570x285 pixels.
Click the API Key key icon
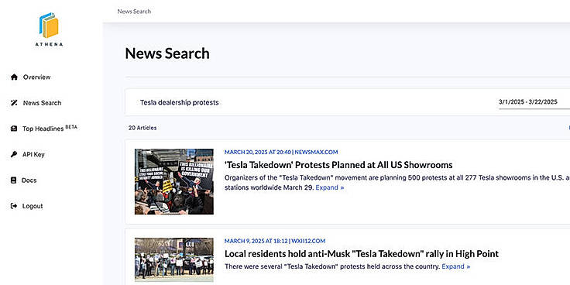click(x=14, y=154)
